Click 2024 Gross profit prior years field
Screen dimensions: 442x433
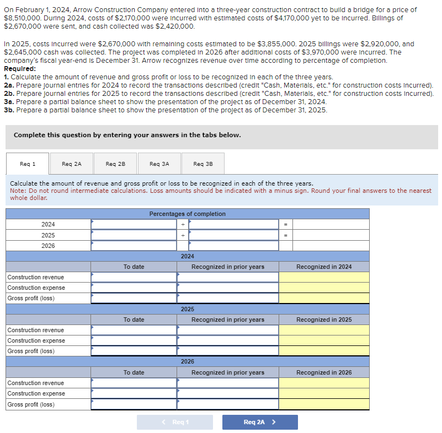[228, 298]
